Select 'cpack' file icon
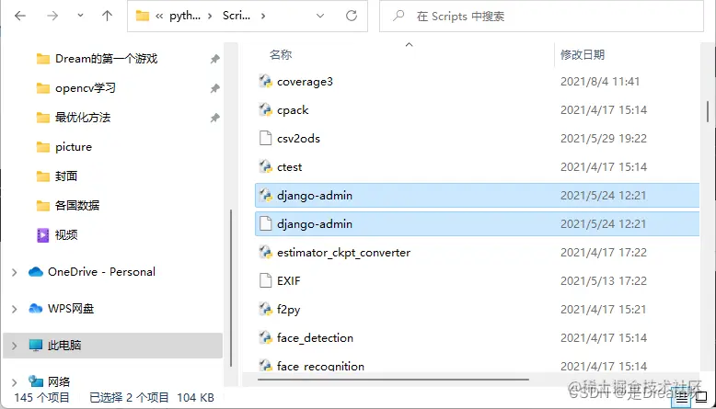716x409 pixels. click(x=265, y=109)
